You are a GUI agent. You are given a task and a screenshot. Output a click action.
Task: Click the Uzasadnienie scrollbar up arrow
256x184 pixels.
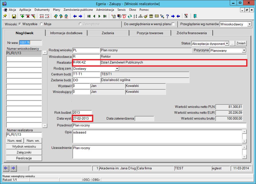pos(244,147)
